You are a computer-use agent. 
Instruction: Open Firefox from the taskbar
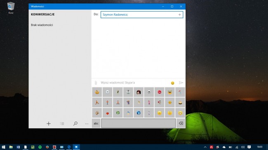(x=47, y=147)
